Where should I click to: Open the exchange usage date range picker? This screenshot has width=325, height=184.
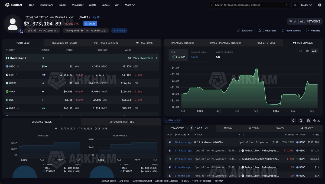[84, 129]
